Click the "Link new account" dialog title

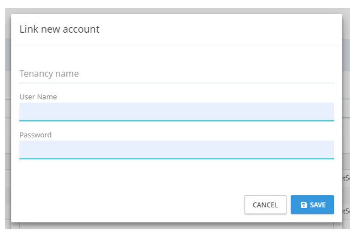coord(59,29)
